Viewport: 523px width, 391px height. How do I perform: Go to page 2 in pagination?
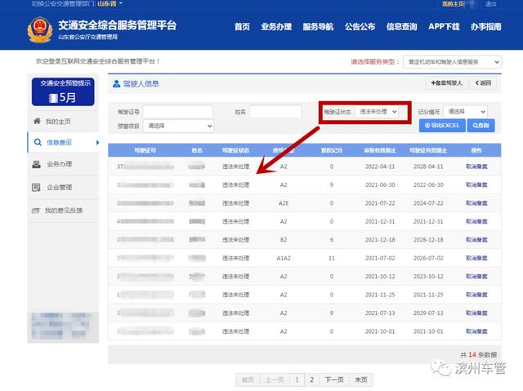tap(311, 380)
